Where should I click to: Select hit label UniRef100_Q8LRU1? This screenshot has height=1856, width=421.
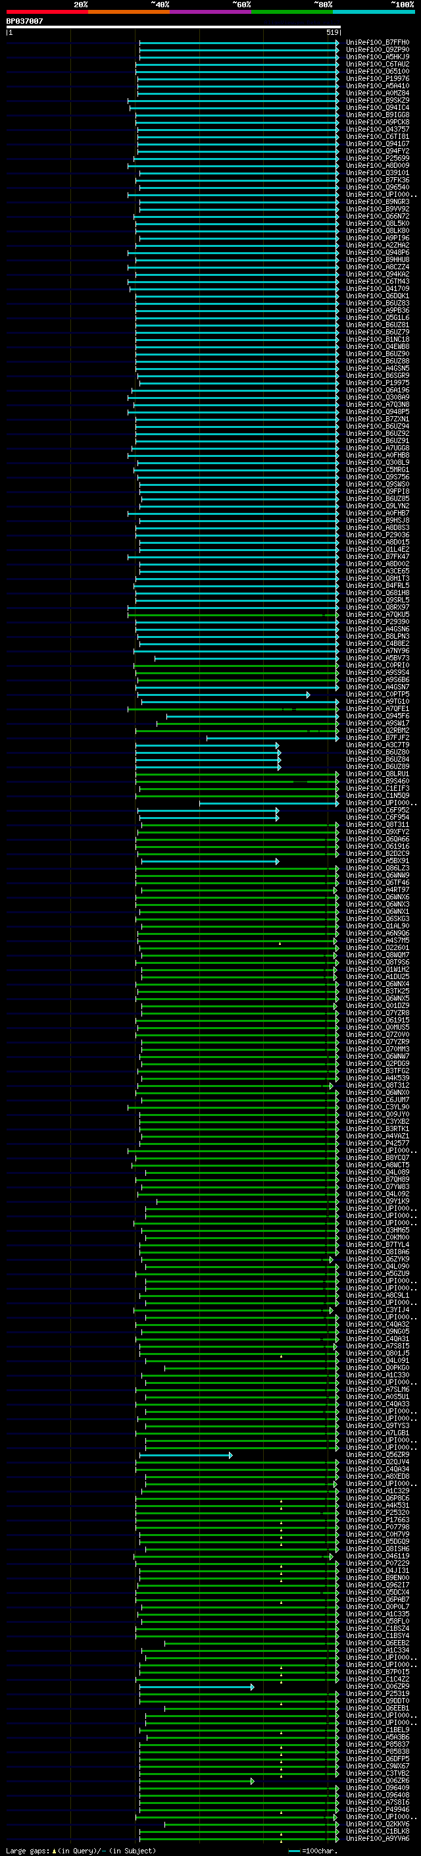[378, 774]
